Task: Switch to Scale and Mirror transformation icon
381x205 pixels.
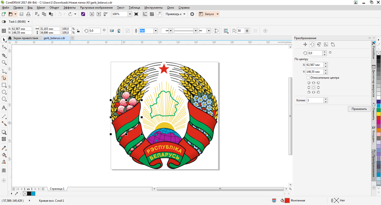Action: 319,44
